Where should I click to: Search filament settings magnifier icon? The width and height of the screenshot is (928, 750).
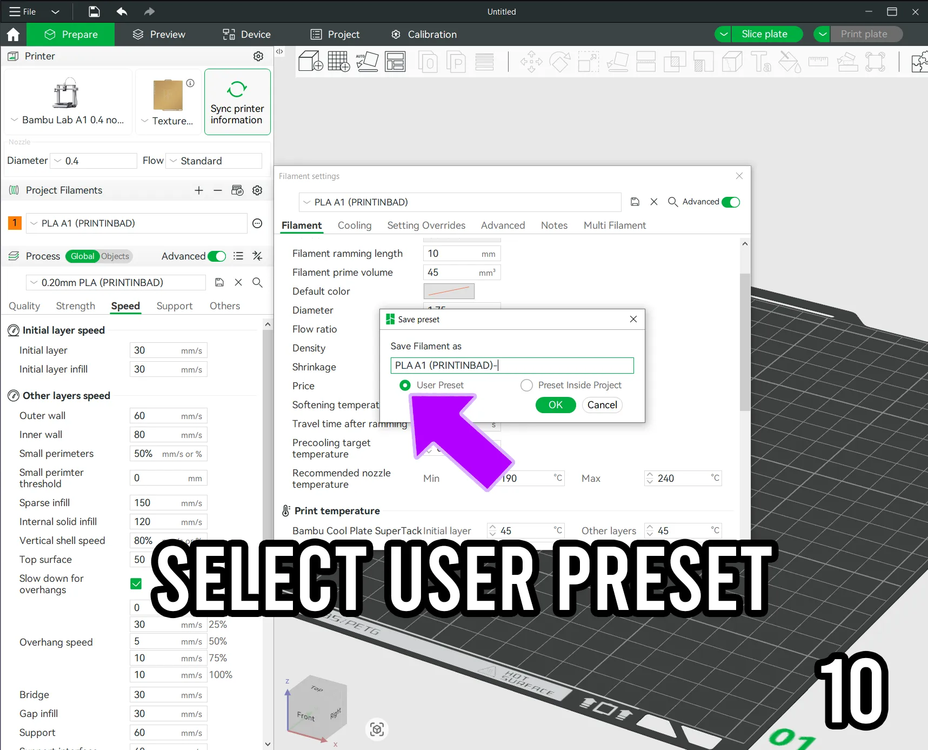pyautogui.click(x=673, y=202)
